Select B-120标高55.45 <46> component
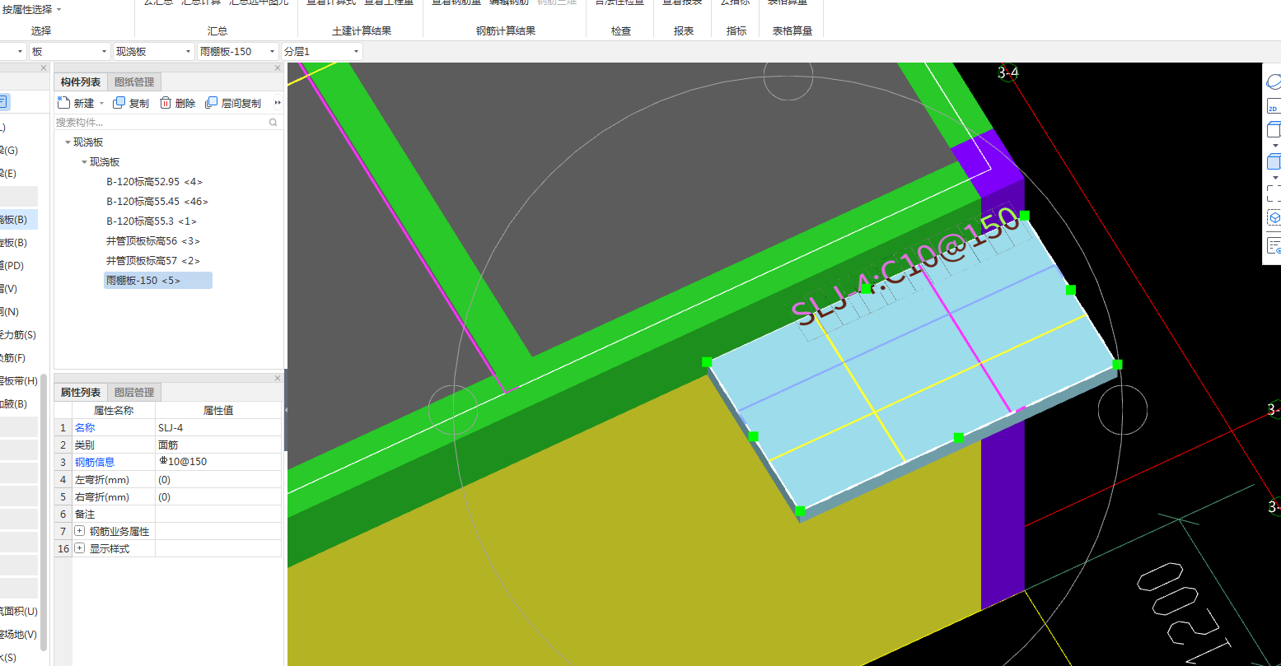Image resolution: width=1281 pixels, height=666 pixels. (157, 202)
